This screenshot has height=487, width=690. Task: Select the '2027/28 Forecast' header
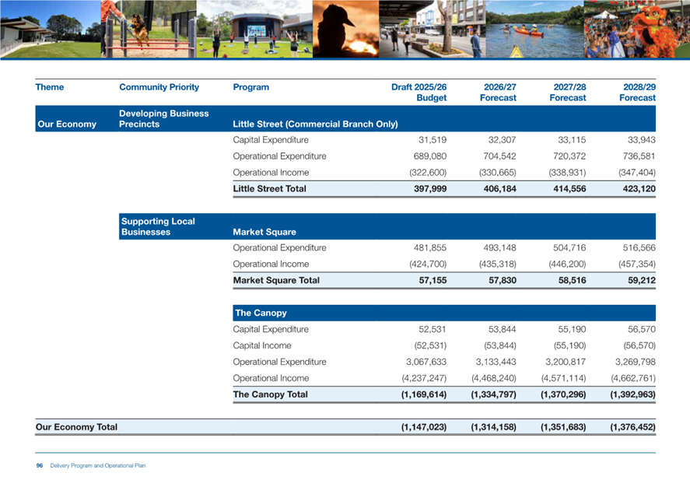pos(568,93)
